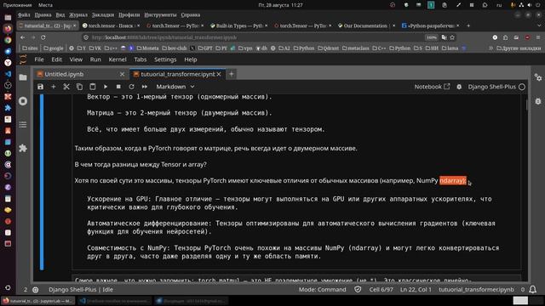545x306 pixels.
Task: Open translate page icon in address bar
Action: click(444, 37)
